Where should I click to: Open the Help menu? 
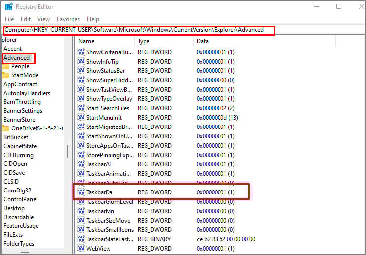pos(93,19)
